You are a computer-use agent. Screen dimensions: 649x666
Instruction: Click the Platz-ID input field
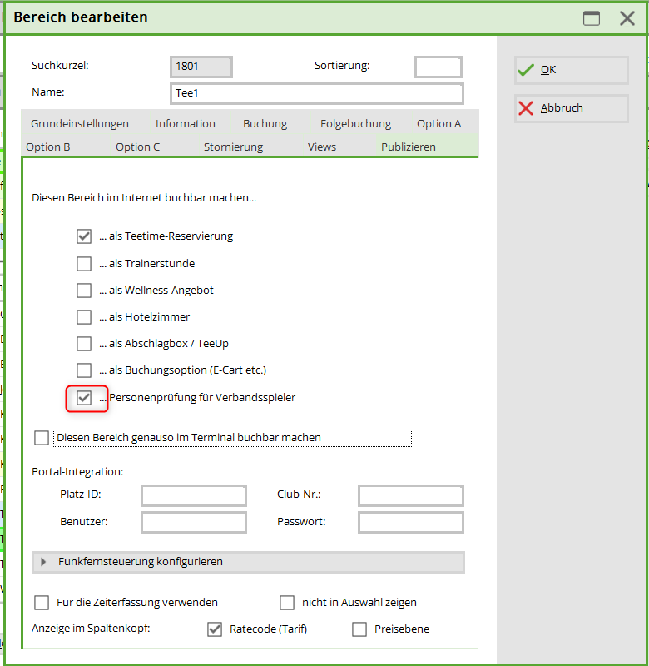194,496
